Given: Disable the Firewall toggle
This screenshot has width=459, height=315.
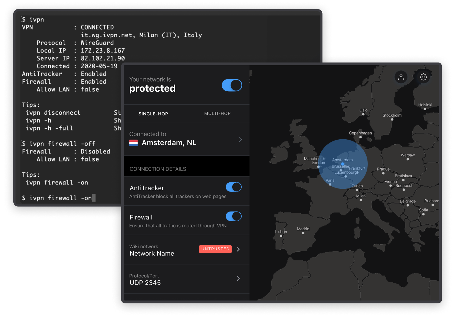Looking at the screenshot, I should (x=233, y=216).
